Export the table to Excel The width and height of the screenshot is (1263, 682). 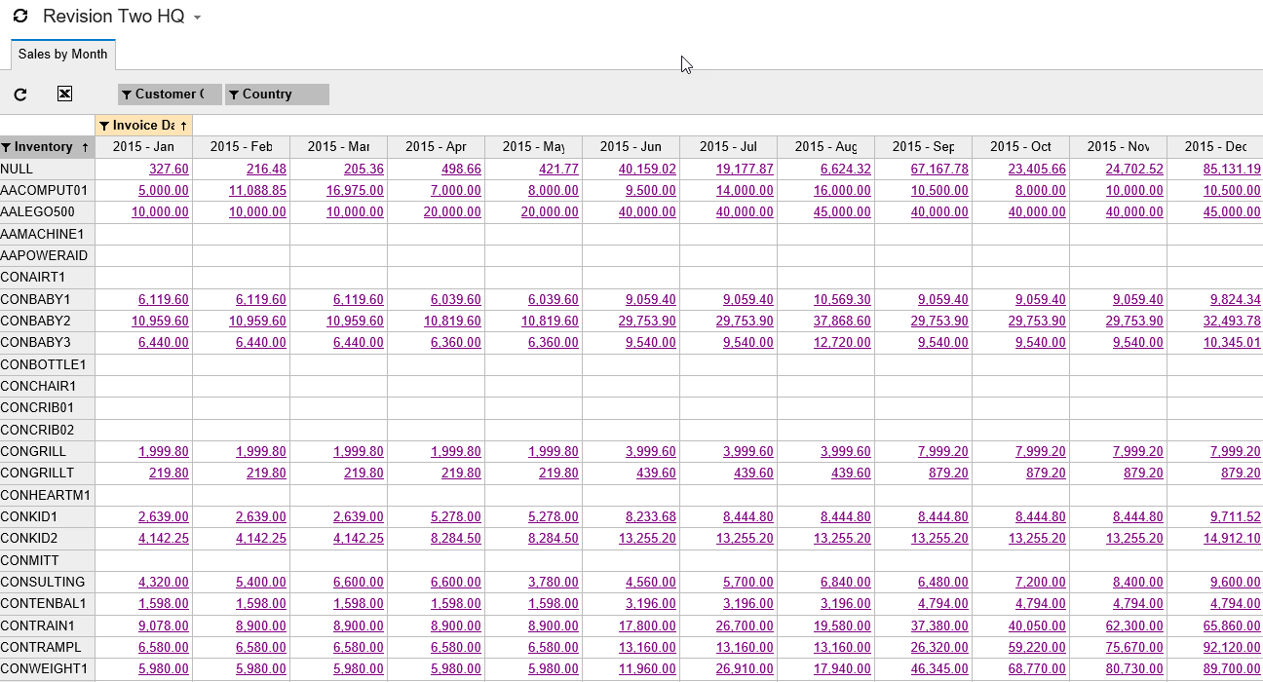tap(64, 94)
